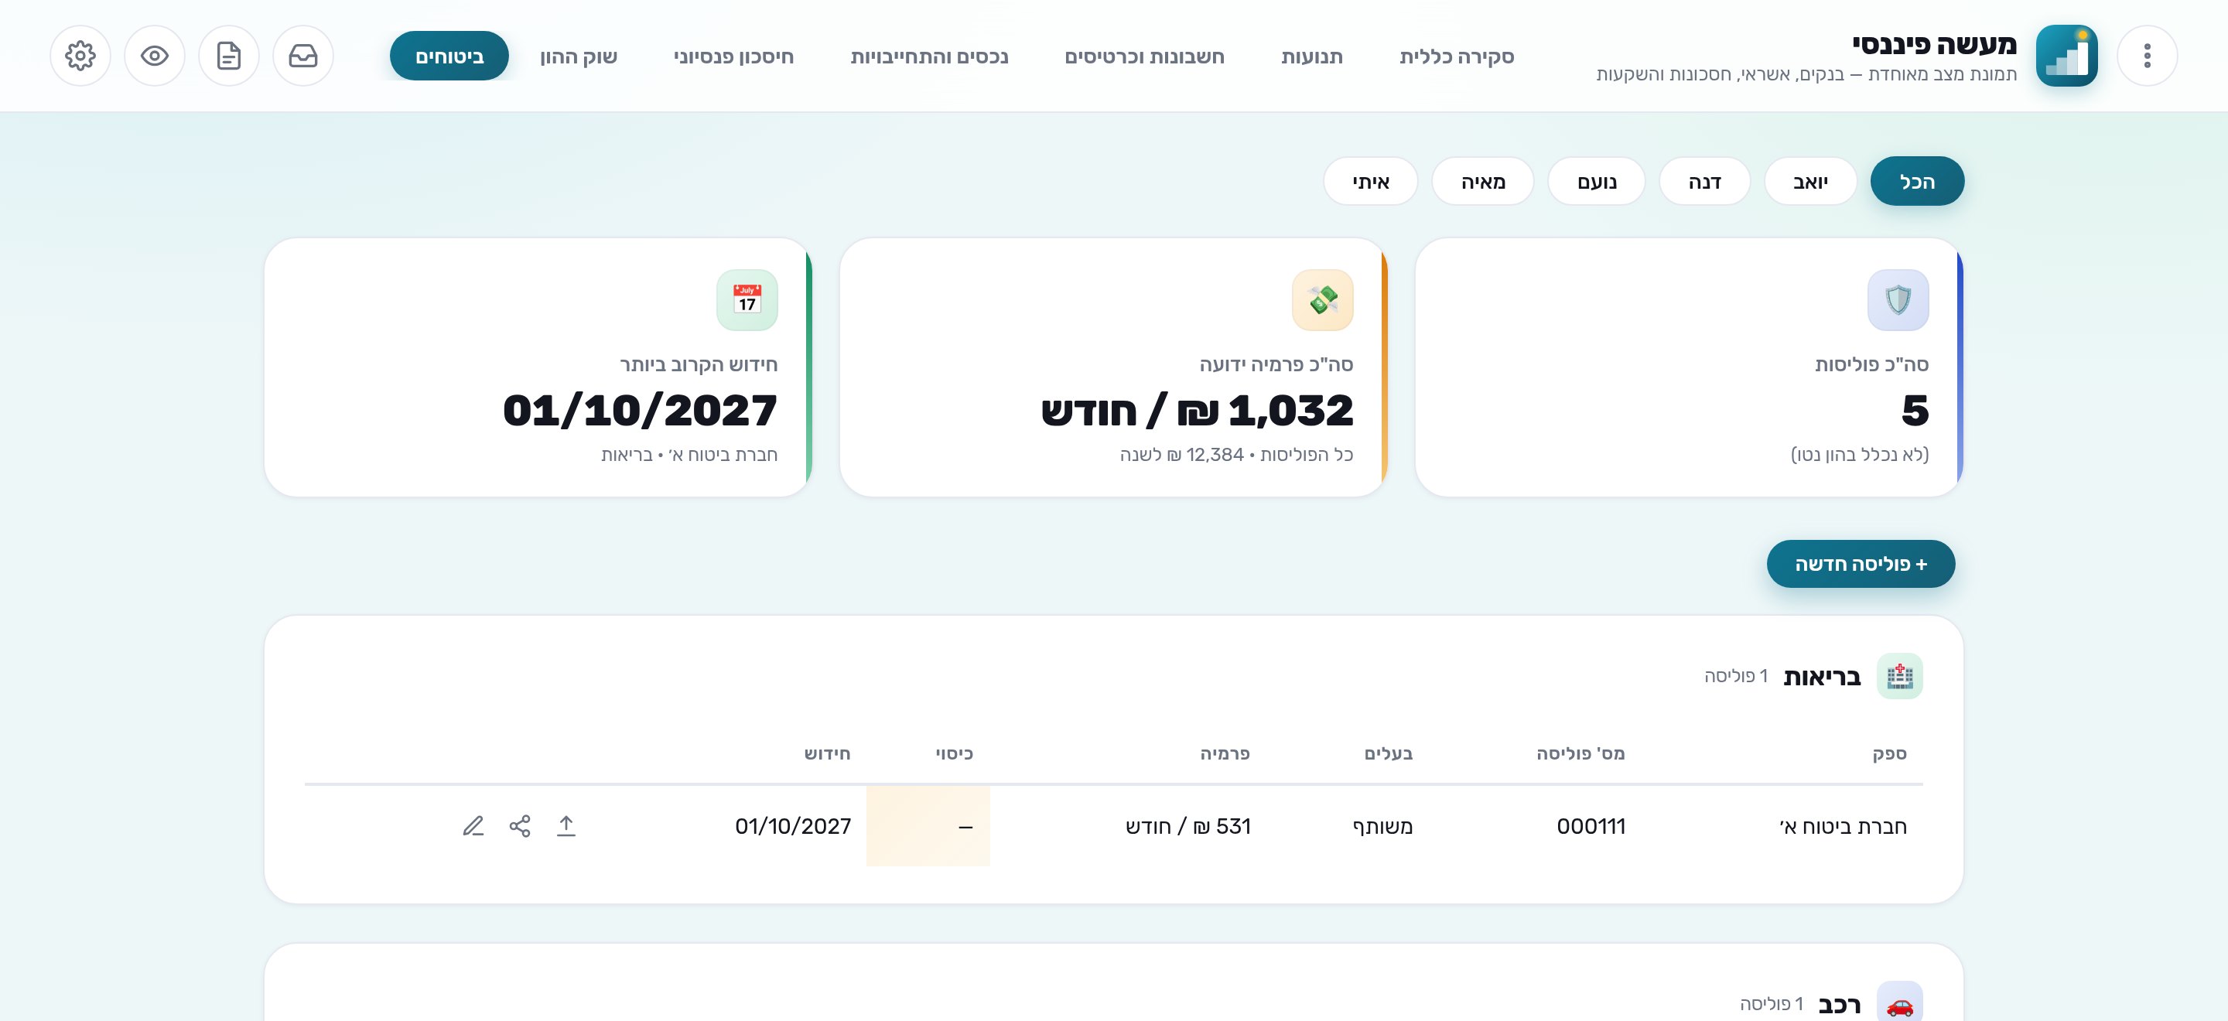This screenshot has width=2228, height=1021.
Task: Click the מס' פוליסה column header
Action: (x=1581, y=754)
